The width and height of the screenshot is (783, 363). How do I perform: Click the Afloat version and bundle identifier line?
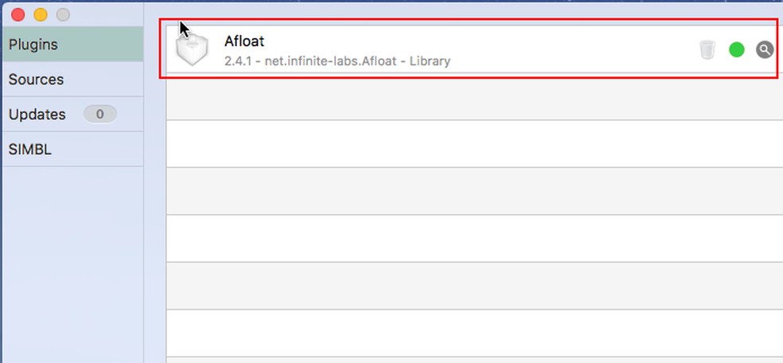click(337, 60)
